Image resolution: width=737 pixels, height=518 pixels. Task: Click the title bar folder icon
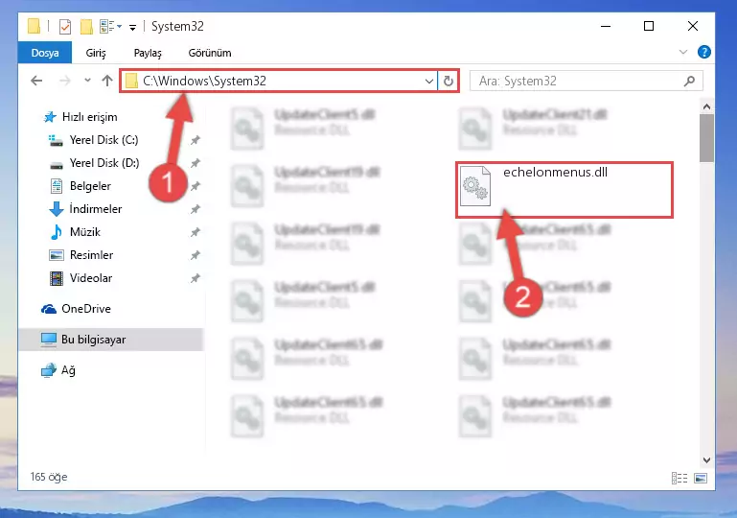pyautogui.click(x=34, y=26)
